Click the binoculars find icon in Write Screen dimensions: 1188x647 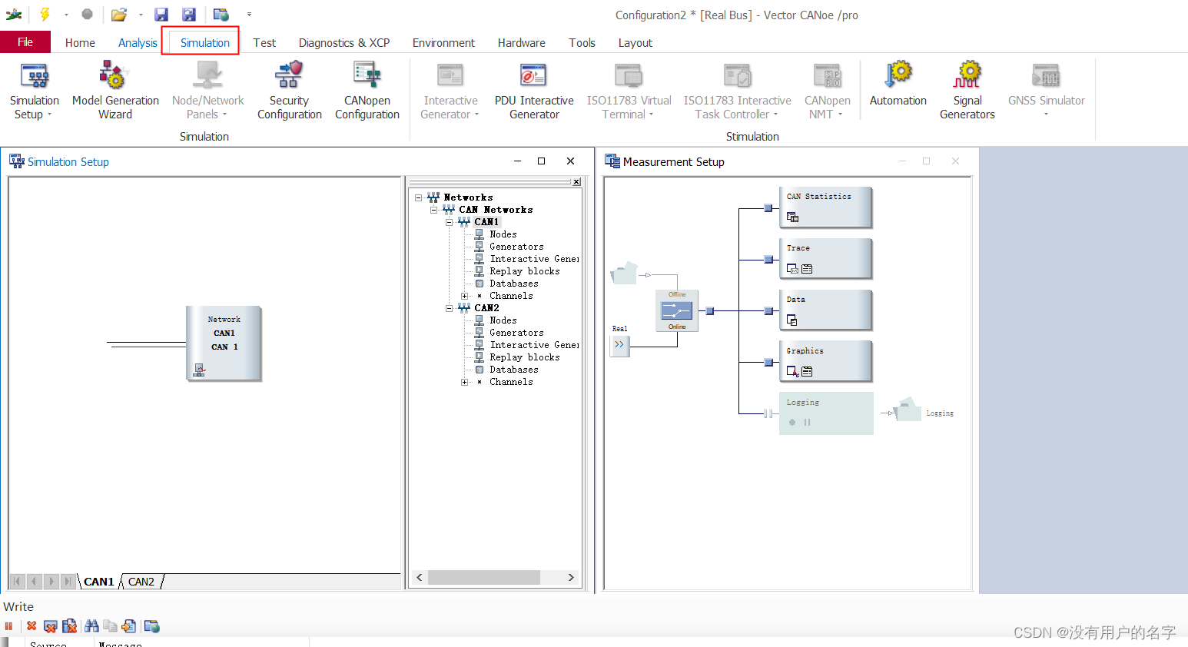click(91, 626)
